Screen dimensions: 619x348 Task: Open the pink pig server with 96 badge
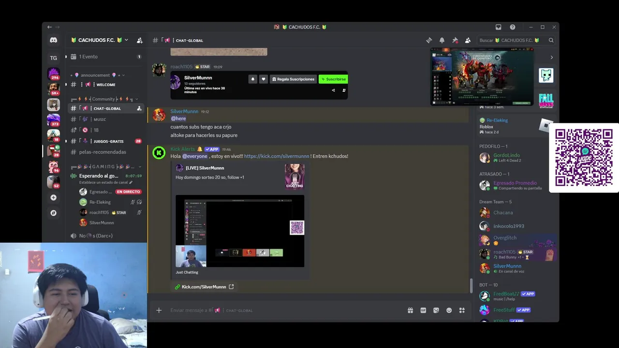(53, 167)
